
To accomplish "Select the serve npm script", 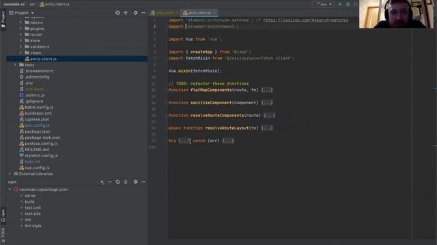I will click(x=30, y=195).
